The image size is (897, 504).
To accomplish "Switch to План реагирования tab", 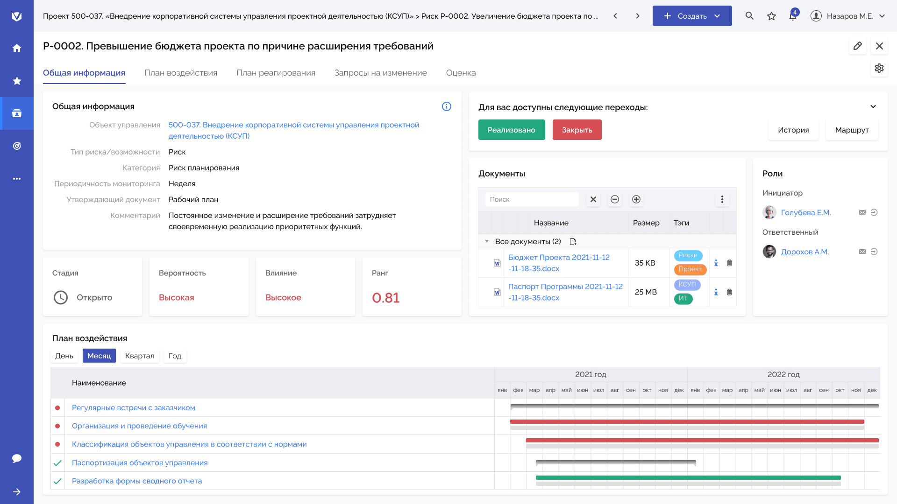I will (x=276, y=73).
